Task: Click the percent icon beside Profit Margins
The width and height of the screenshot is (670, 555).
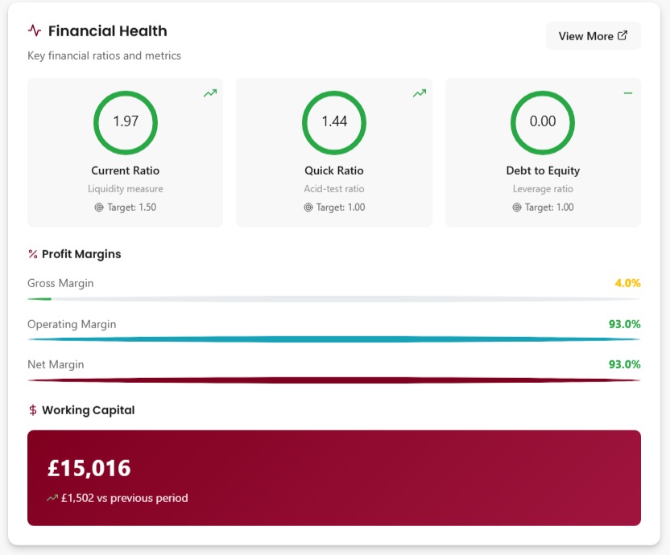Action: click(32, 253)
